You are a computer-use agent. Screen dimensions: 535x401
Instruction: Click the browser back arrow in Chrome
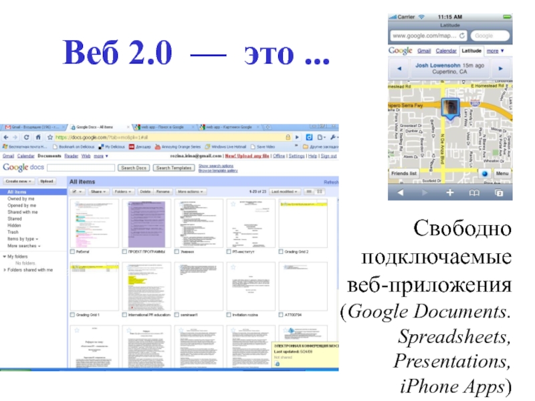[6, 137]
